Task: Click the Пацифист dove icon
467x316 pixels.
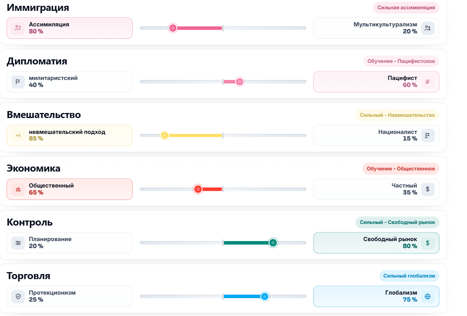Action: (x=428, y=82)
